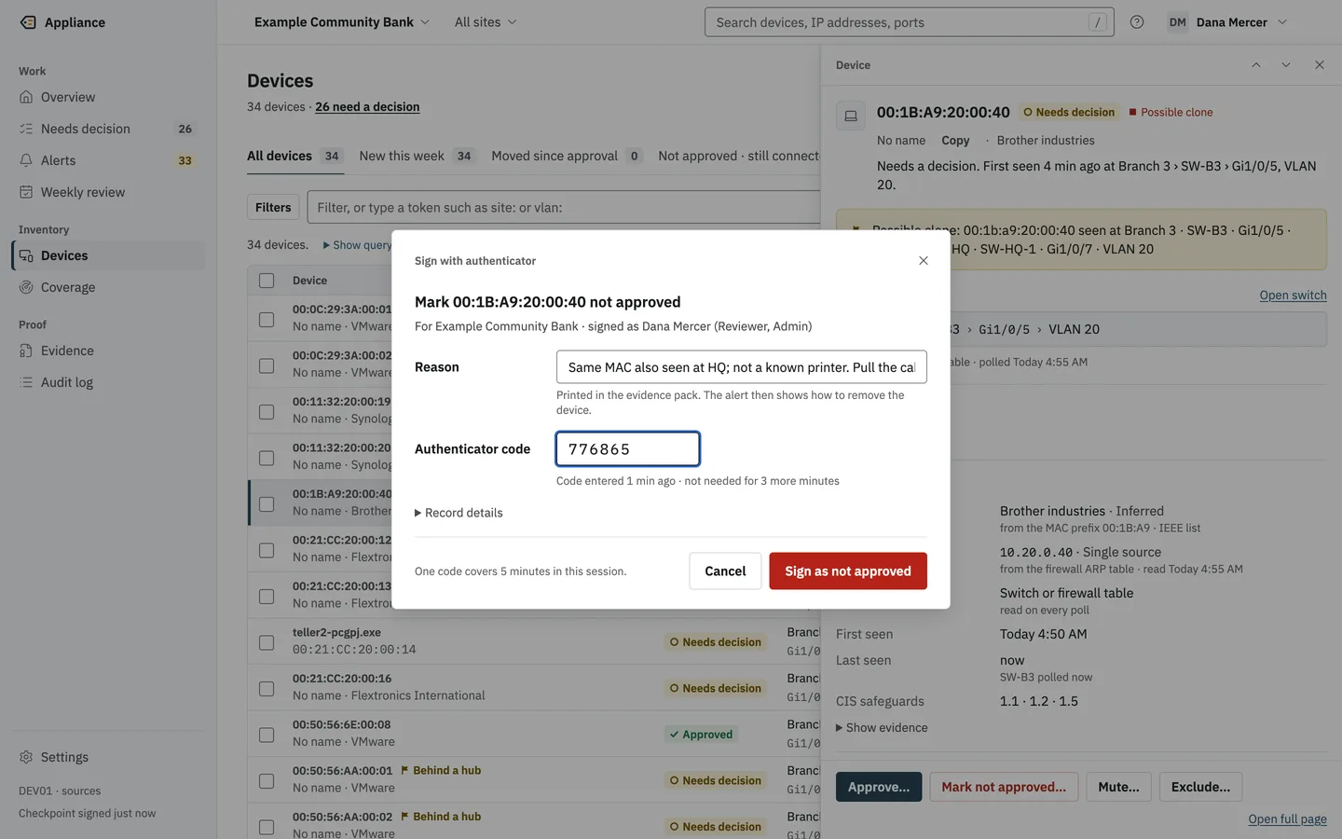Click the Filters button
Viewport: 1342px width, 839px height.
[x=273, y=208]
